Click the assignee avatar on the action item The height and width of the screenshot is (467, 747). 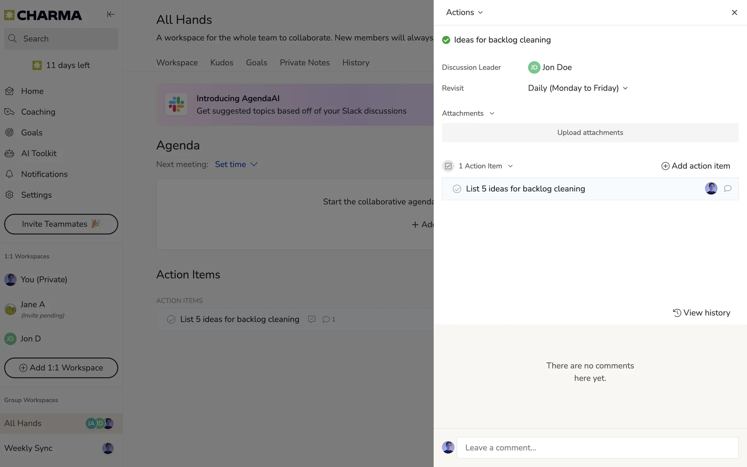click(711, 189)
